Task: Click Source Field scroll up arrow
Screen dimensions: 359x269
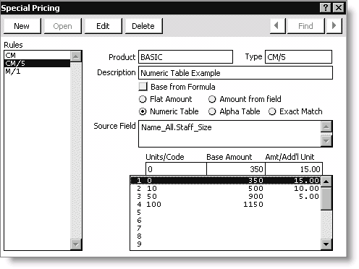Action: (x=326, y=127)
